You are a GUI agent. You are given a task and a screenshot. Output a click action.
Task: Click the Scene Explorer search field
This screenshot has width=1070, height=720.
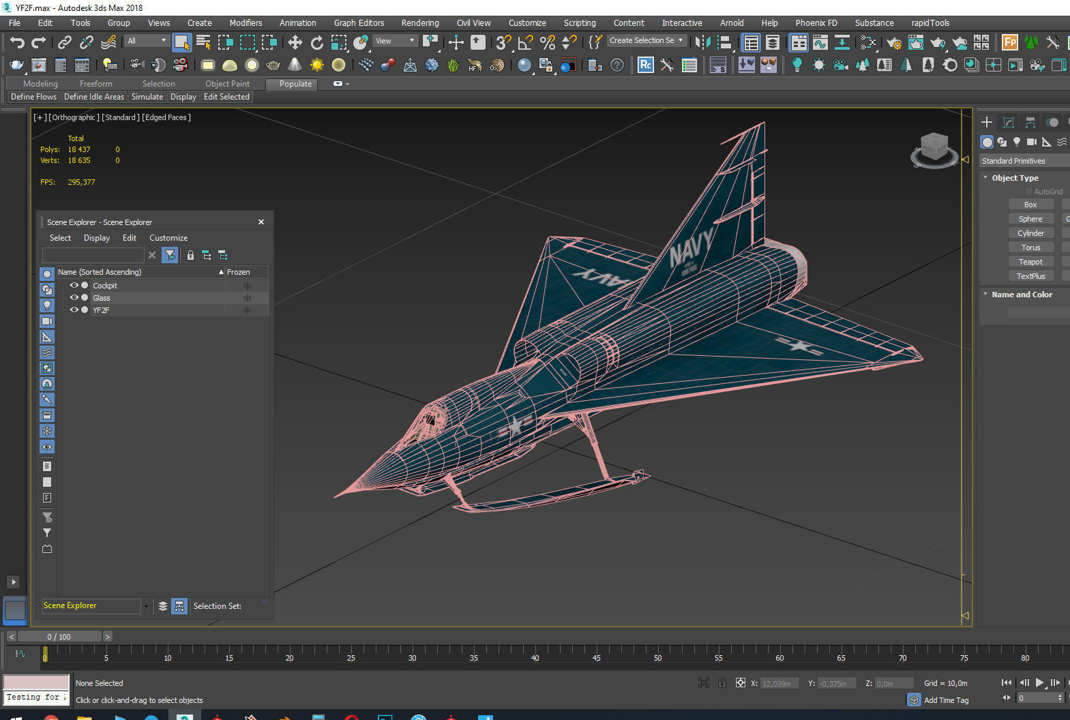coord(93,255)
